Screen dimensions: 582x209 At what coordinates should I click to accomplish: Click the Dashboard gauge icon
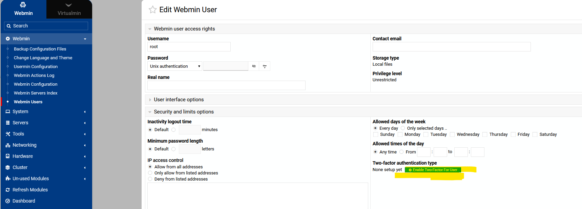click(8, 201)
